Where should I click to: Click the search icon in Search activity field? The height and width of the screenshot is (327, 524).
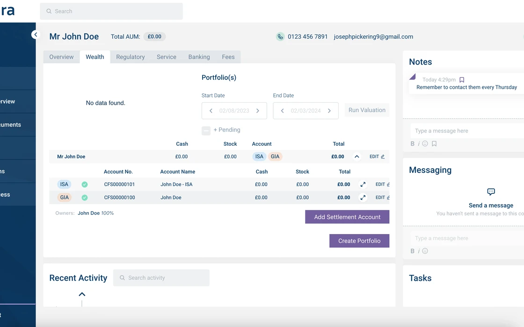coord(122,277)
